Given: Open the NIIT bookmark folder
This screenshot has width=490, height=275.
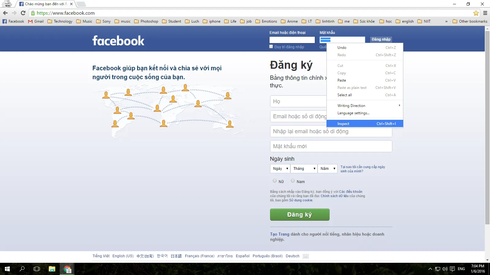Looking at the screenshot, I should point(424,21).
